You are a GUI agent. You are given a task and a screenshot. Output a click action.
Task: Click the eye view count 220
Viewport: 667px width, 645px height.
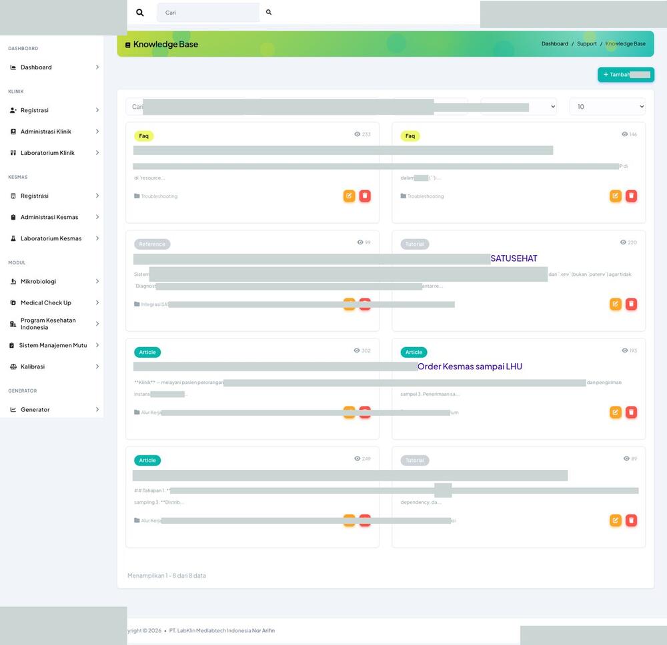pos(628,242)
